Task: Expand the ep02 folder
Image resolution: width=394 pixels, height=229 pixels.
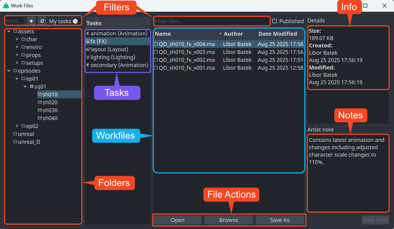Action: tap(17, 126)
